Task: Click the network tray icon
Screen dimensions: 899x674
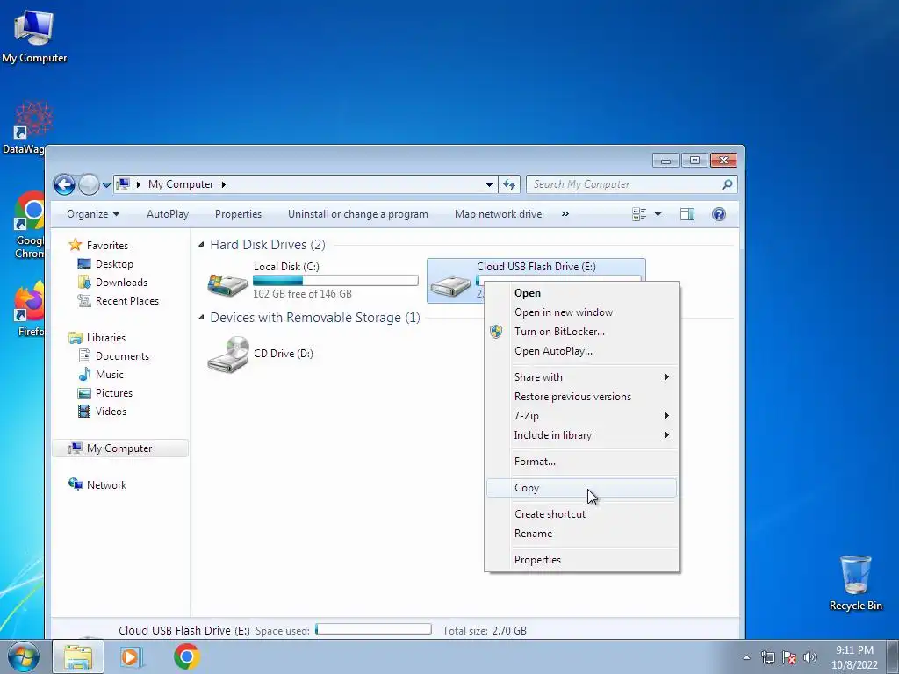Action: 768,657
